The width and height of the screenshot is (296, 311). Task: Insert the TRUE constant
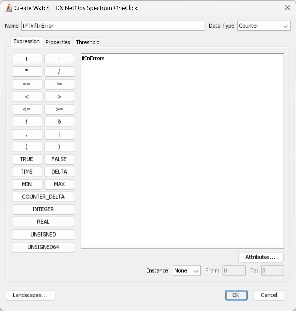click(27, 159)
